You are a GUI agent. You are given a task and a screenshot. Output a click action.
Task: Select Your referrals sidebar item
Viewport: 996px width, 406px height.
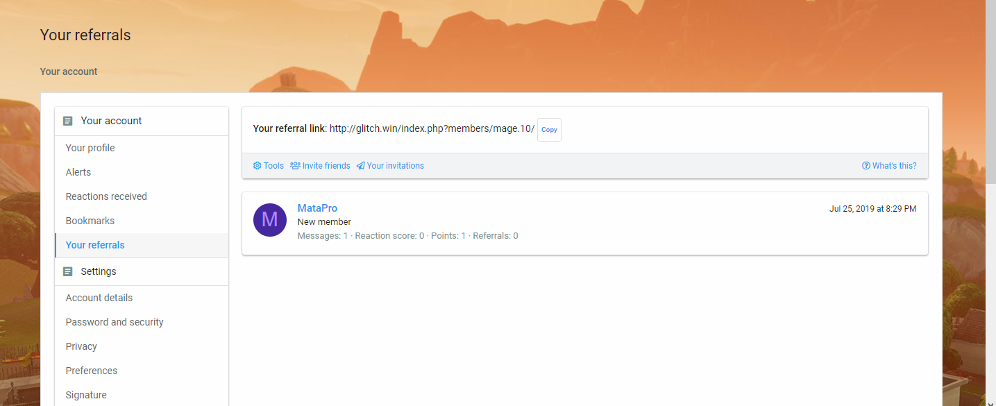pos(95,245)
